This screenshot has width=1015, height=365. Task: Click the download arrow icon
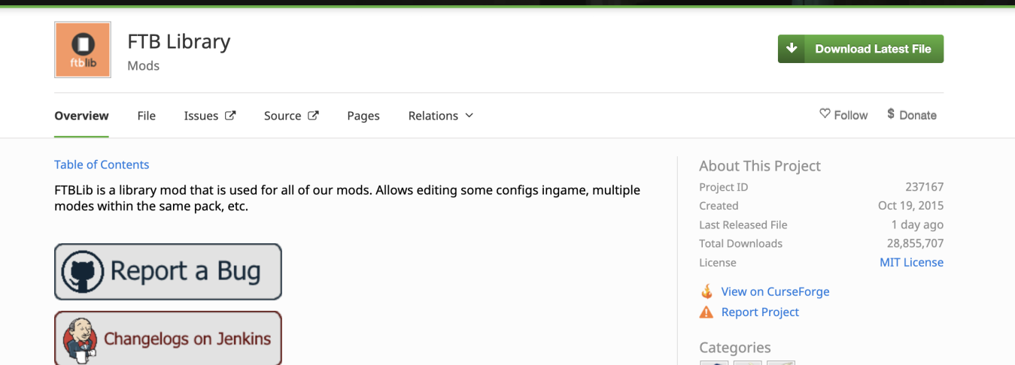(791, 49)
